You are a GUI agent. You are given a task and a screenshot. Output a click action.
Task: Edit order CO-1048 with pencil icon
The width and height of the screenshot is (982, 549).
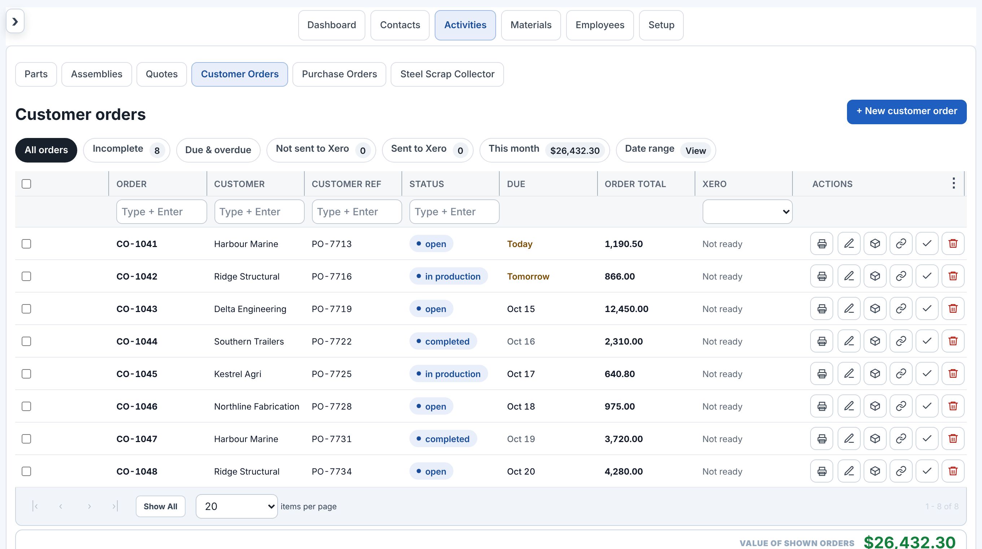[x=848, y=471]
